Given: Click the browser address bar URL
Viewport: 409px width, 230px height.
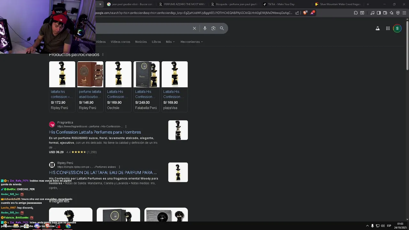Looking at the screenshot, I should [194, 13].
